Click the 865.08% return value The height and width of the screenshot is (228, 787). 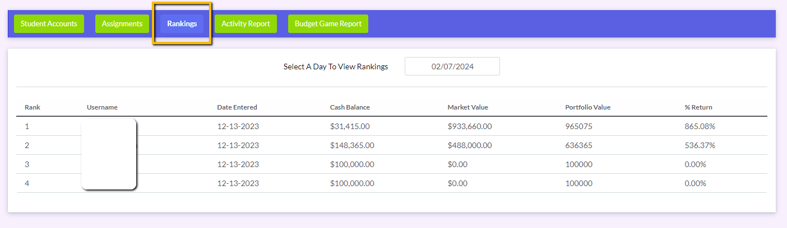(x=700, y=126)
